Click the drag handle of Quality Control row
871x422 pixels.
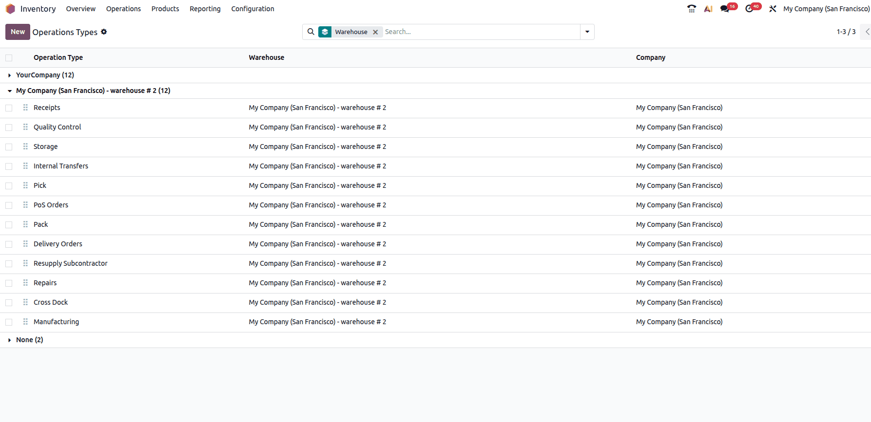coord(25,127)
